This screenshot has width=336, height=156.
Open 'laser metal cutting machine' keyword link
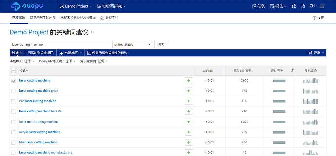(39, 122)
